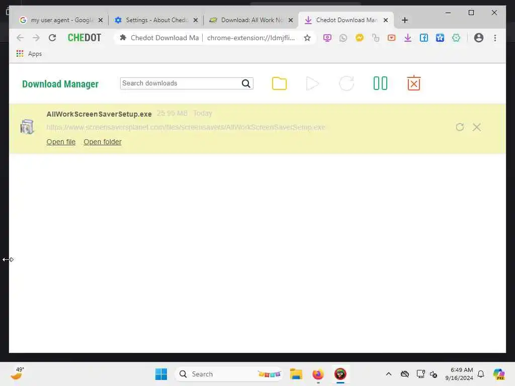515x386 pixels.
Task: Open the yellow Messenger extension icon
Action: tap(359, 38)
